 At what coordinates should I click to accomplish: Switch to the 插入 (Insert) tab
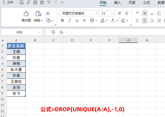click(117, 3)
